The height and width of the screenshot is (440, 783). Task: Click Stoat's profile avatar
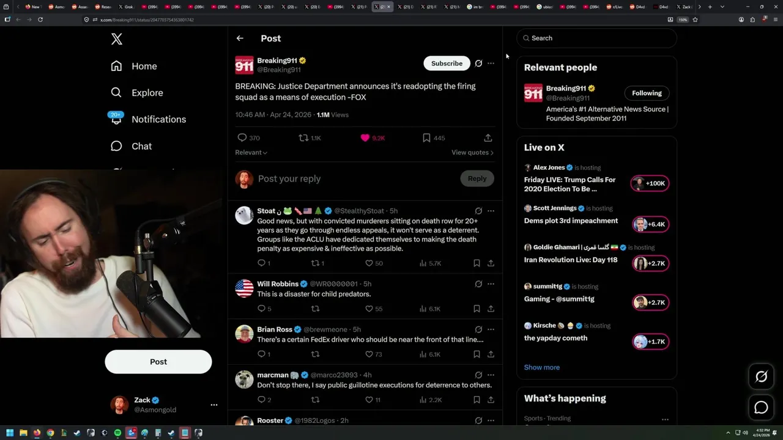pyautogui.click(x=244, y=215)
